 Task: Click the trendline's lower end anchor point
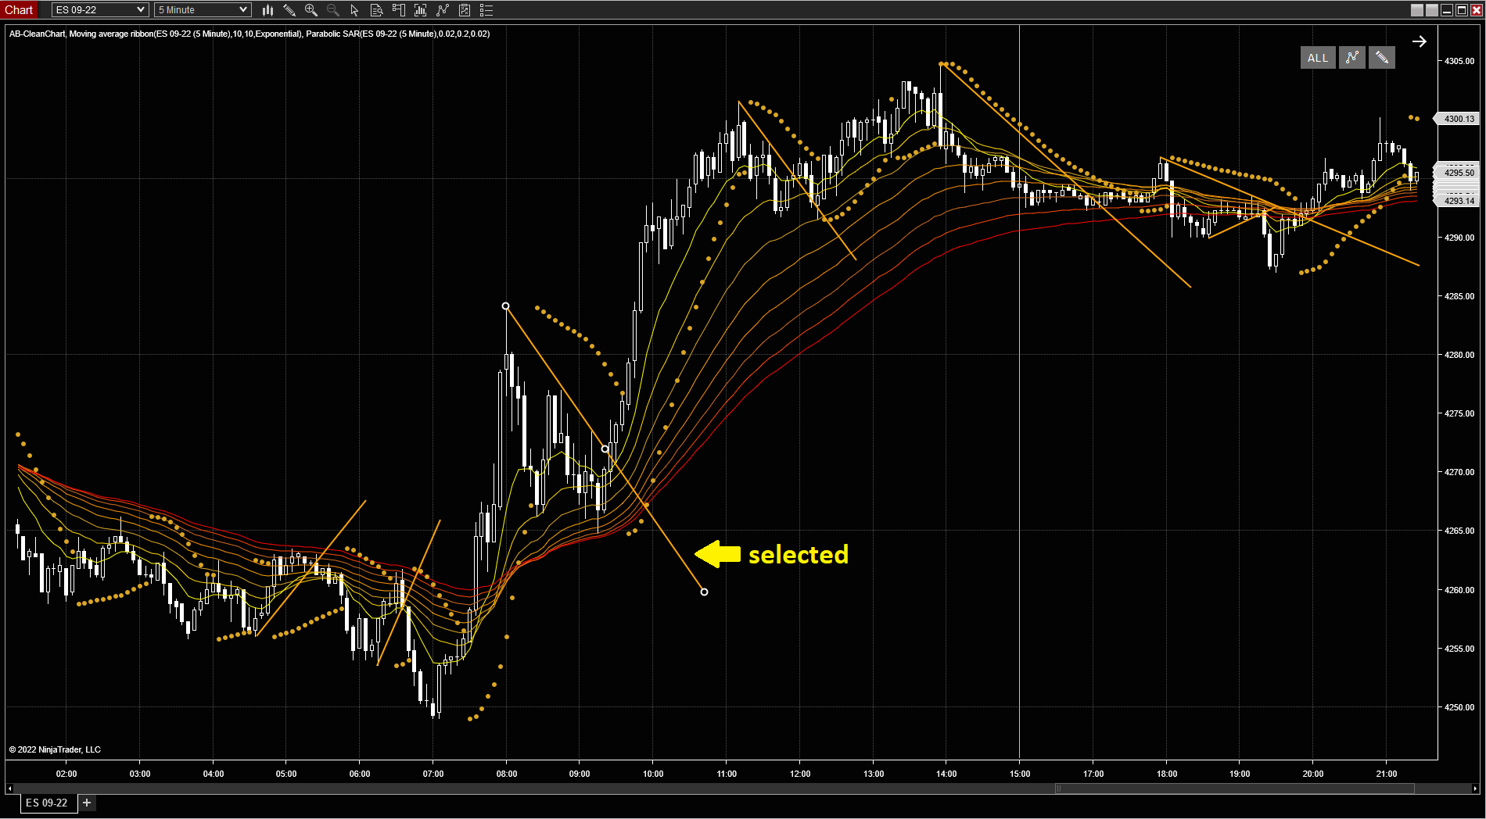point(704,592)
